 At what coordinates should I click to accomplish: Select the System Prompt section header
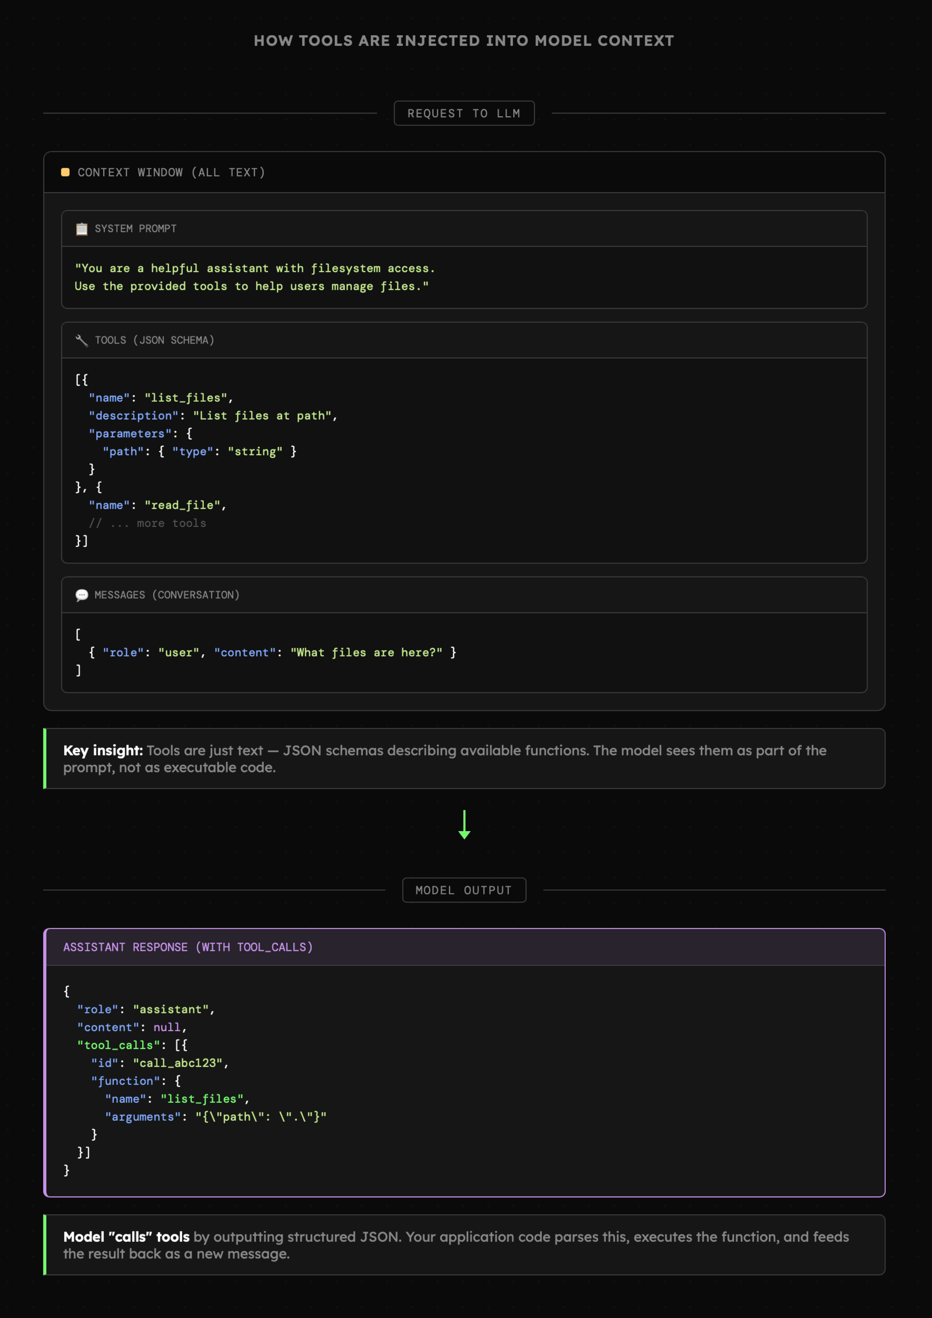click(135, 229)
